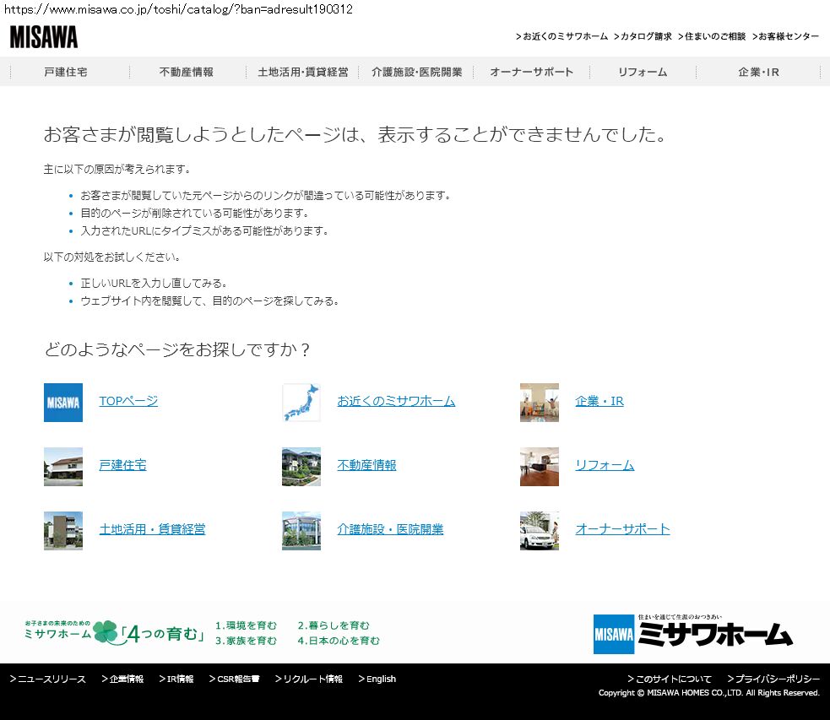Click the blue MISAWA TOPページ thumbnail
The width and height of the screenshot is (830, 720).
coord(63,403)
